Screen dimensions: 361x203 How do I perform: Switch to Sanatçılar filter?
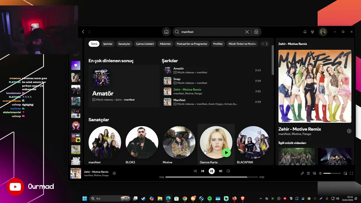click(124, 44)
